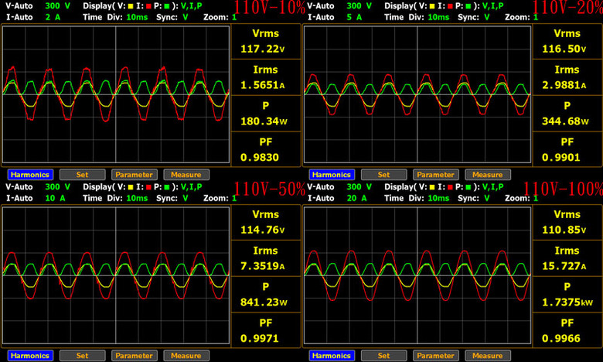Click Irms value 1.5651A
Image resolution: width=603 pixels, height=362 pixels.
(x=263, y=85)
